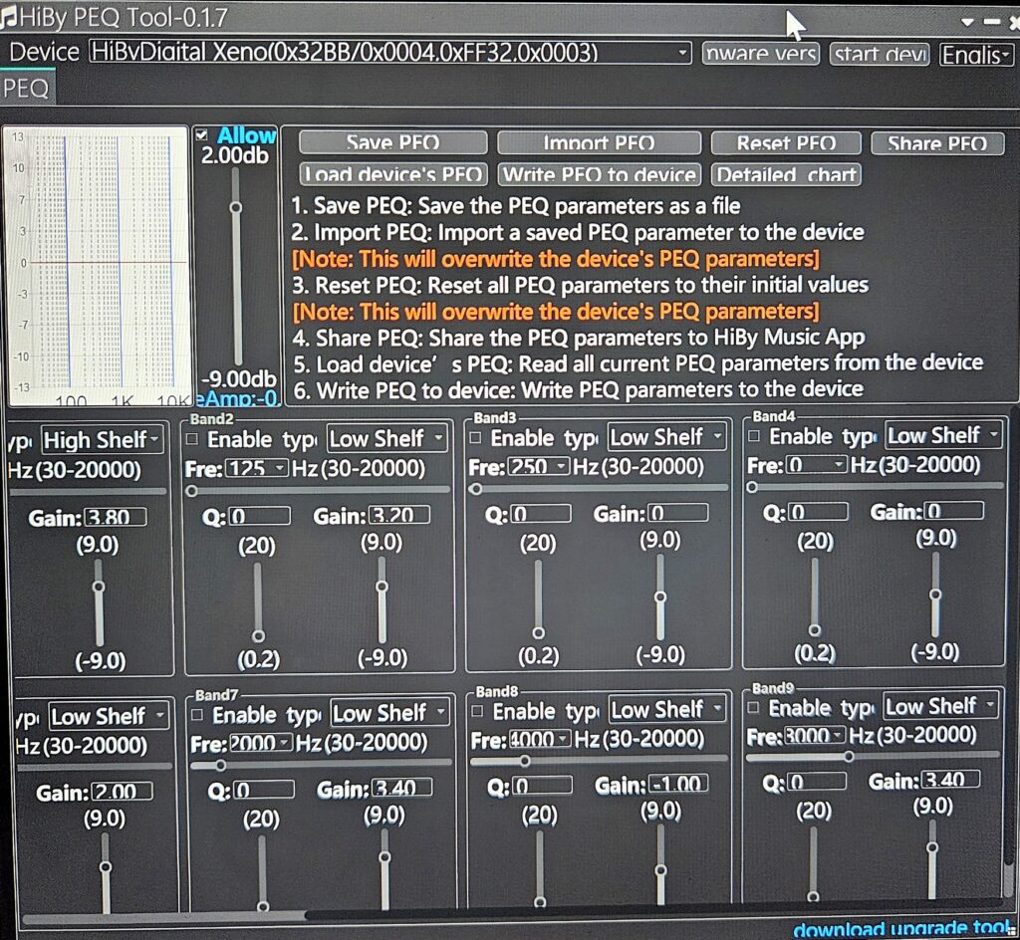Open the download upgrade tool link
The height and width of the screenshot is (940, 1020).
(x=902, y=928)
